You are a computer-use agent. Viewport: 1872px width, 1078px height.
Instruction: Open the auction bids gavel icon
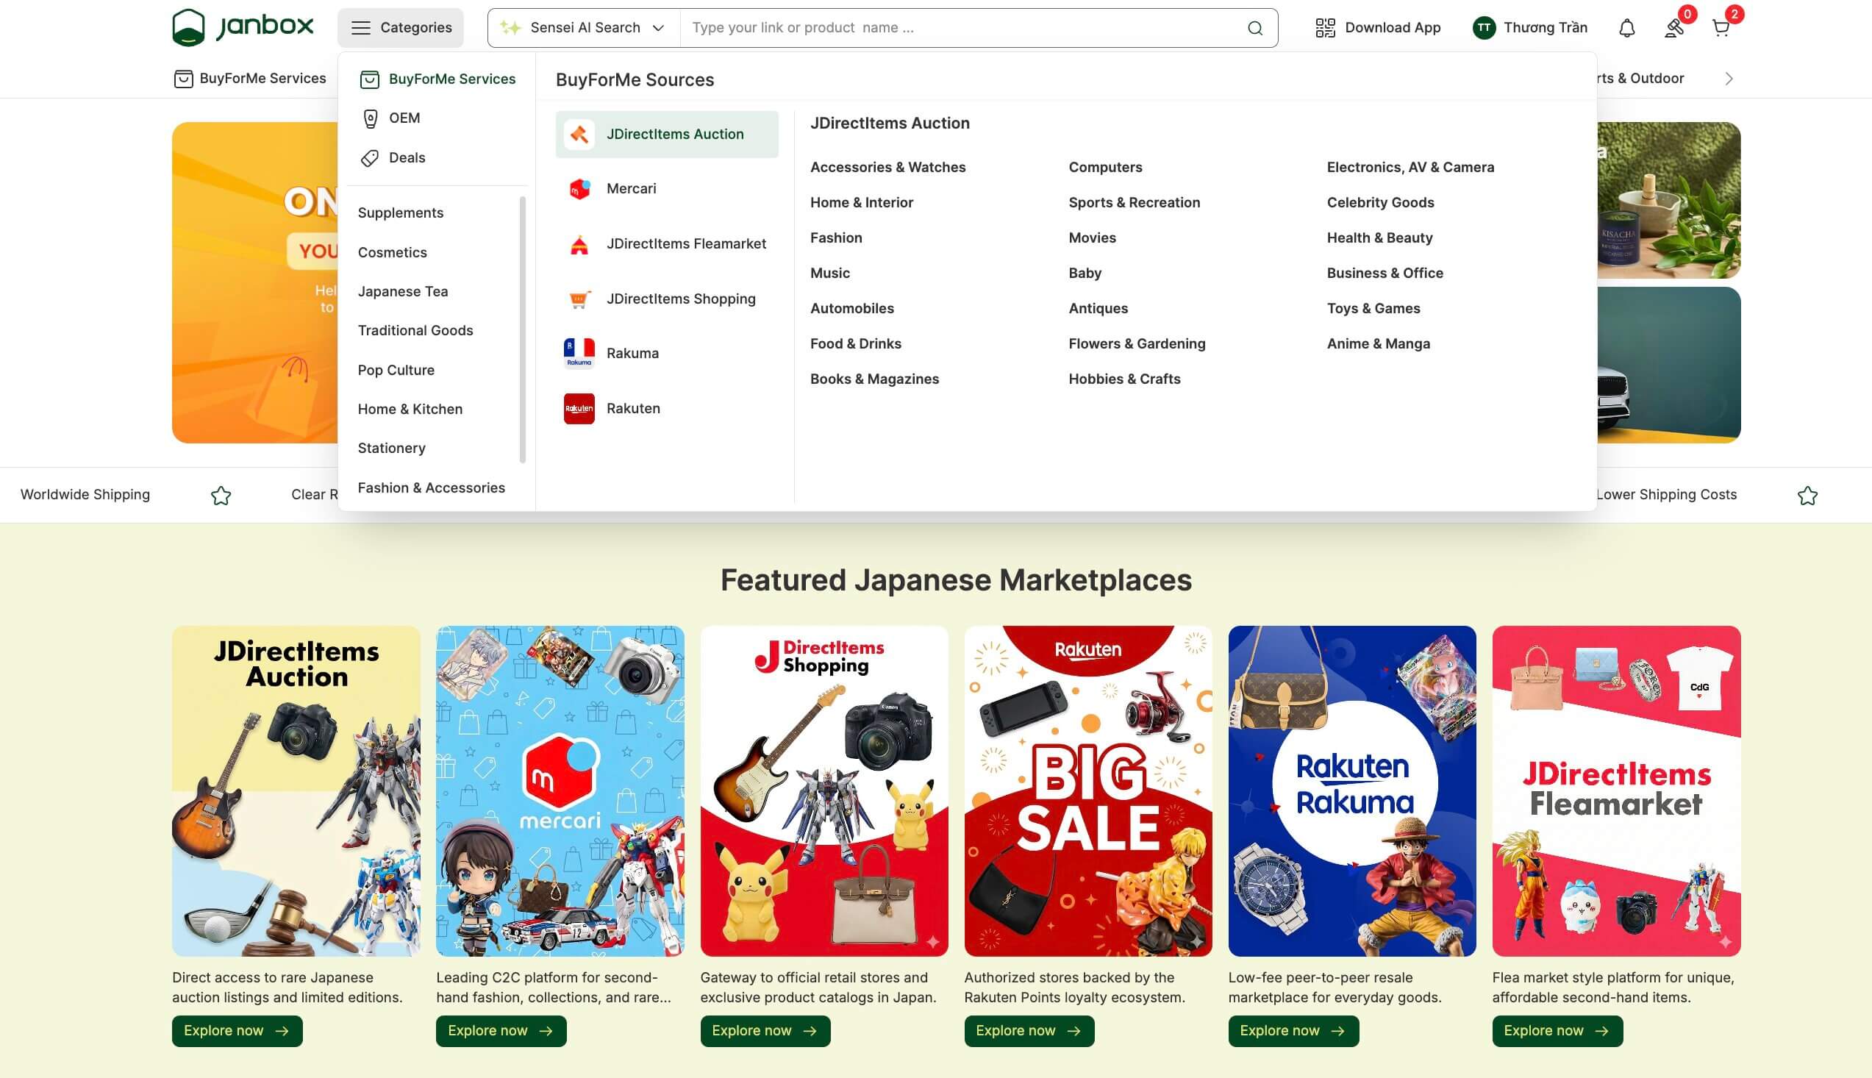point(1674,28)
